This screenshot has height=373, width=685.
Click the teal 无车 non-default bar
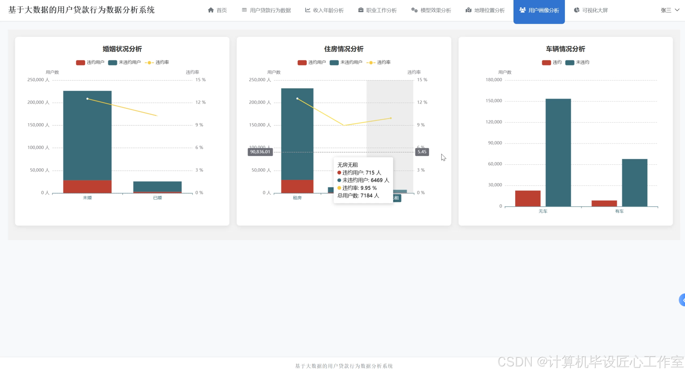pyautogui.click(x=558, y=153)
